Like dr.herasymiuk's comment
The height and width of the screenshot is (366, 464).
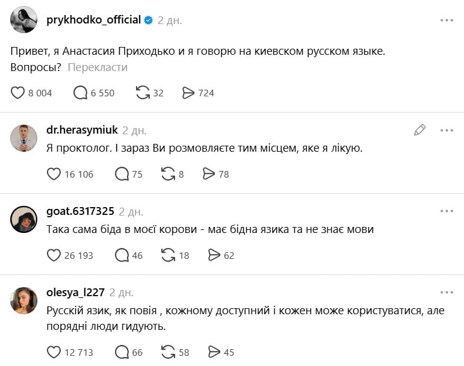click(54, 174)
